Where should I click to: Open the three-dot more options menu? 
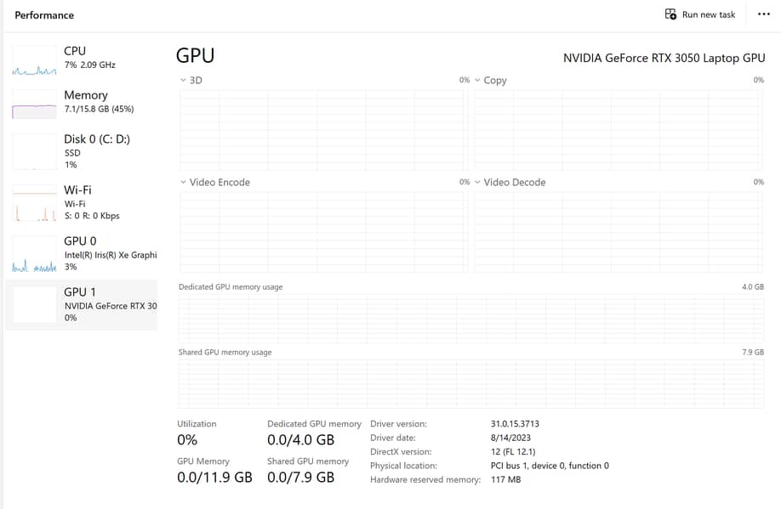(763, 14)
